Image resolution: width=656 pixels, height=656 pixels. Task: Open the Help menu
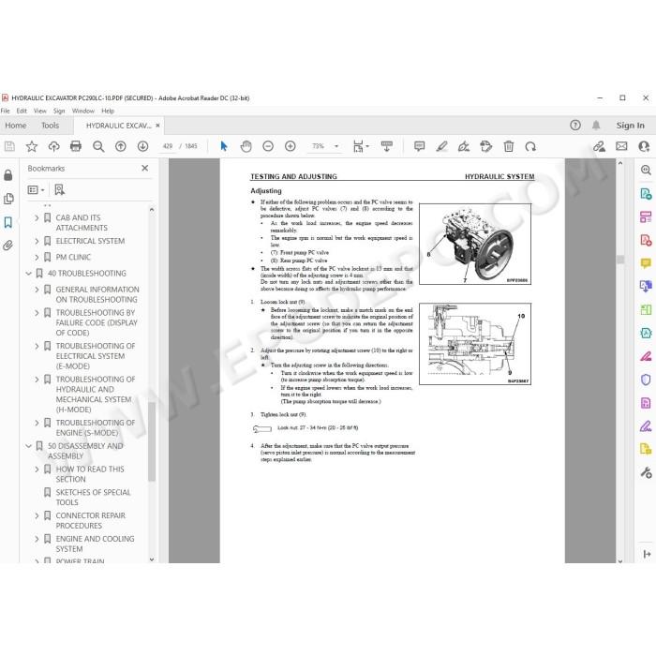click(x=108, y=111)
